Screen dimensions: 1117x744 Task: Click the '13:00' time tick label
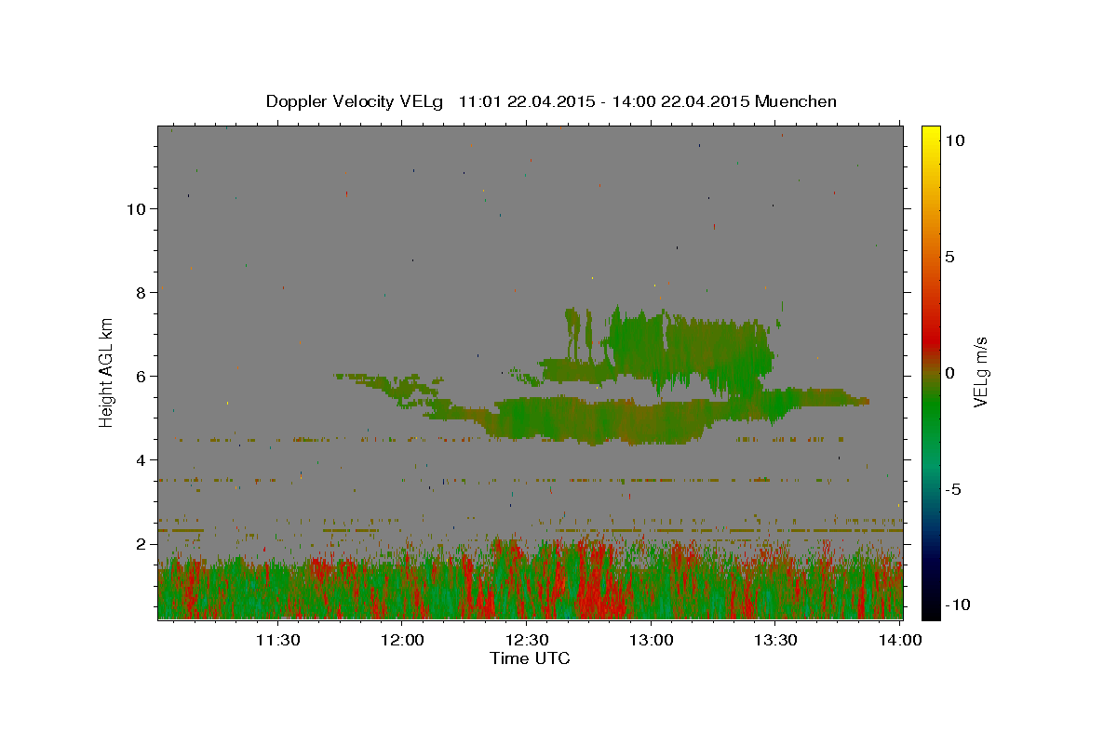point(652,640)
